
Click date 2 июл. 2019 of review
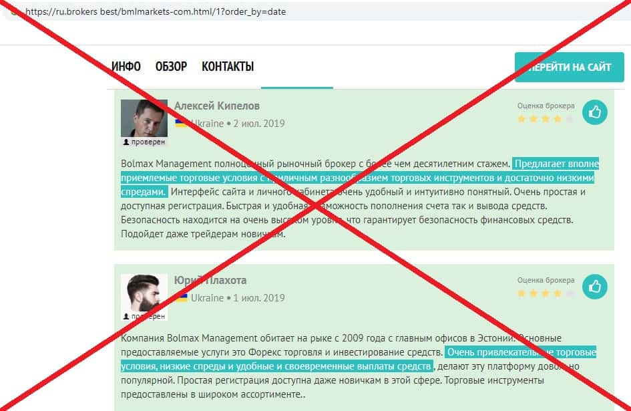[x=259, y=123]
